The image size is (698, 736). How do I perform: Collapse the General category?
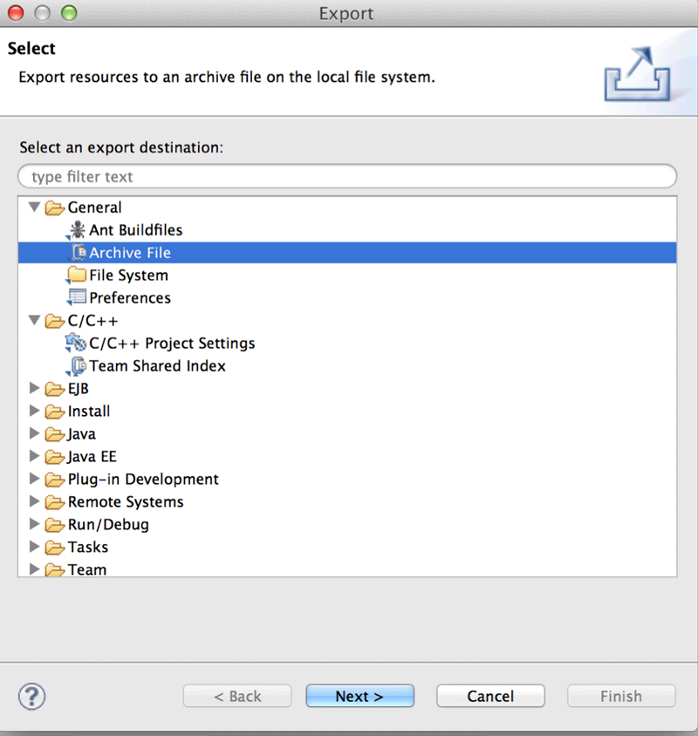click(x=35, y=208)
